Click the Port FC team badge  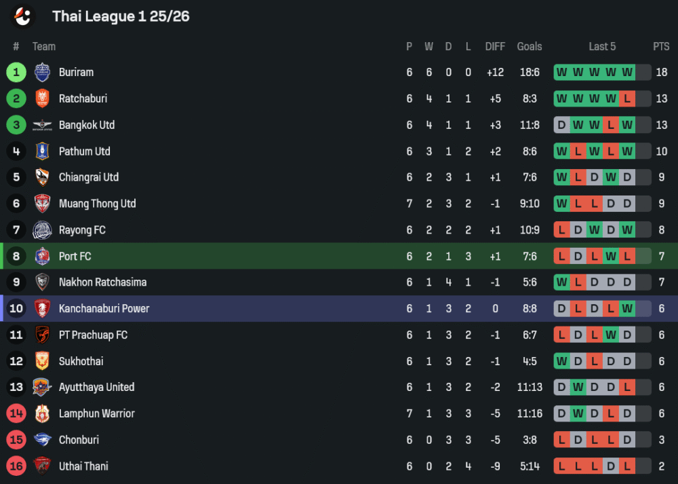pyautogui.click(x=42, y=256)
